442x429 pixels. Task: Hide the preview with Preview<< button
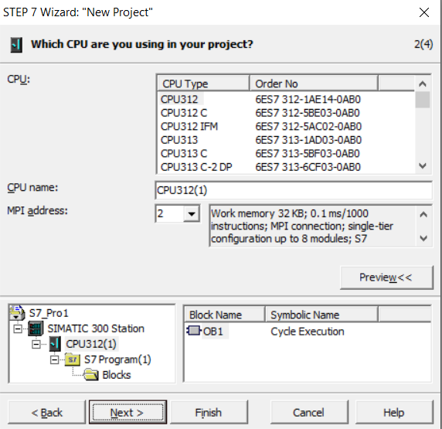click(386, 277)
